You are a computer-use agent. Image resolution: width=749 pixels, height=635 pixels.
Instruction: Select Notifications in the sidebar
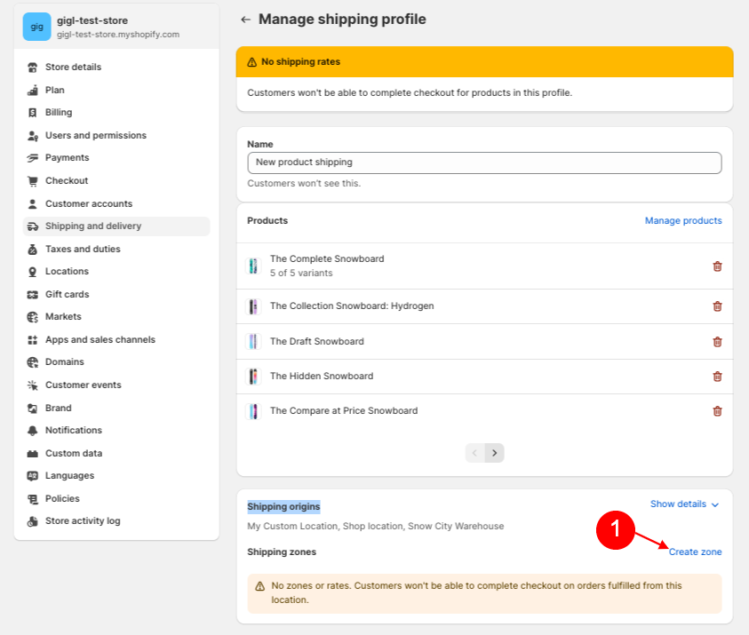pyautogui.click(x=74, y=430)
